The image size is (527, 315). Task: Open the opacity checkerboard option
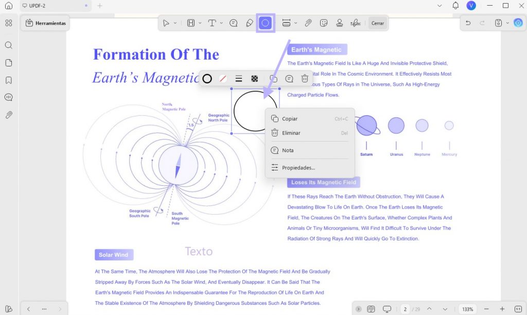255,79
